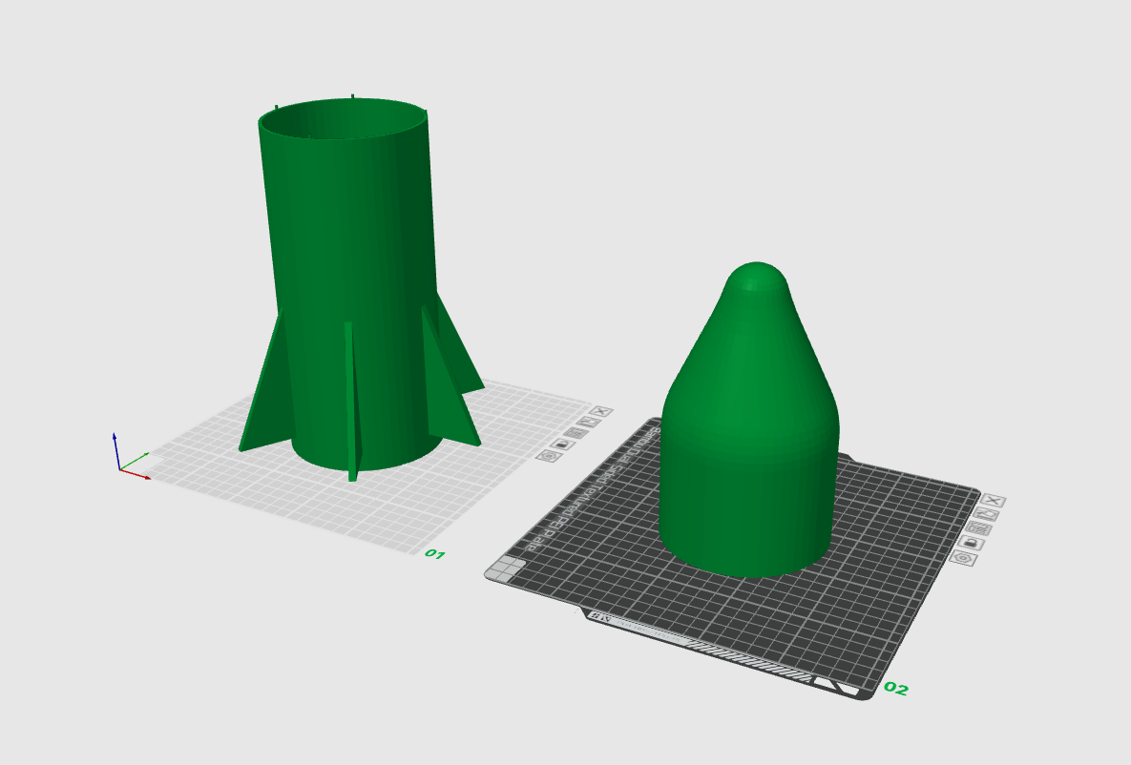The width and height of the screenshot is (1131, 765).
Task: Delete plate 01 using its X icon
Action: [602, 411]
